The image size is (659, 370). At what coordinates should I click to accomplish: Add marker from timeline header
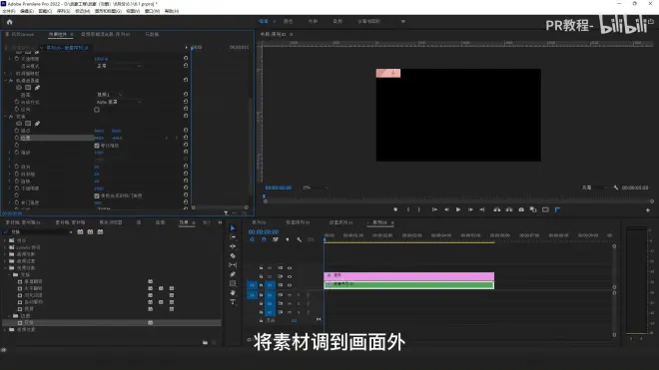(x=288, y=239)
